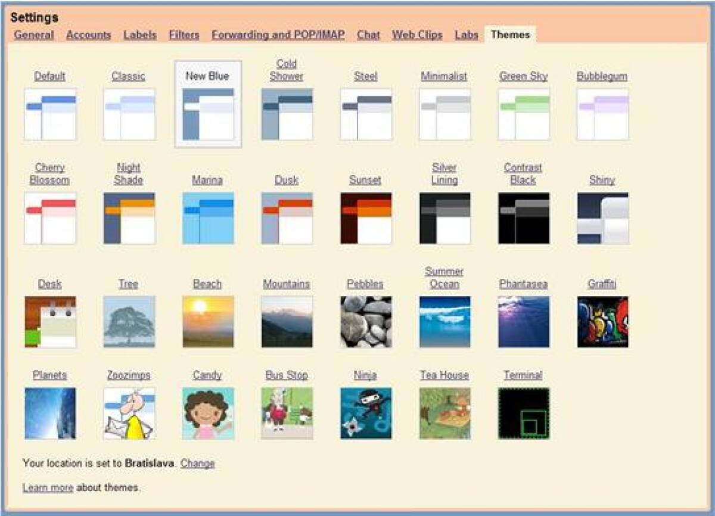Screen dimensions: 715x516
Task: Click the Tea House text link
Action: tap(444, 375)
